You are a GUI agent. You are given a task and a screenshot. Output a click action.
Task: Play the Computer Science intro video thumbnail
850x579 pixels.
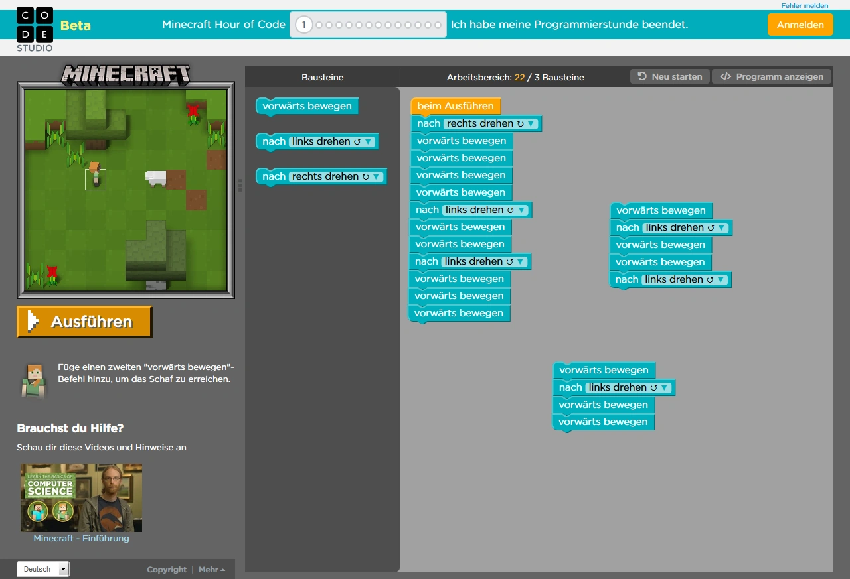coord(81,497)
